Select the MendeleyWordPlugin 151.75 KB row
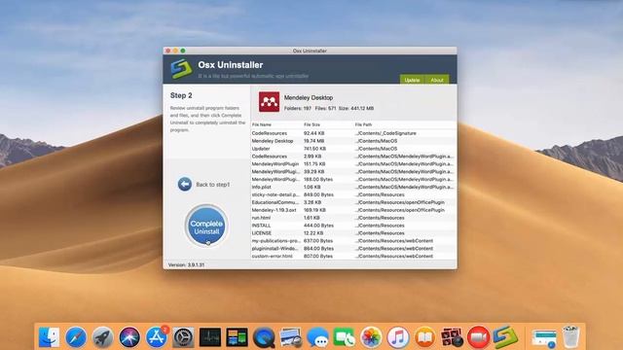The image size is (623, 350). tap(353, 164)
